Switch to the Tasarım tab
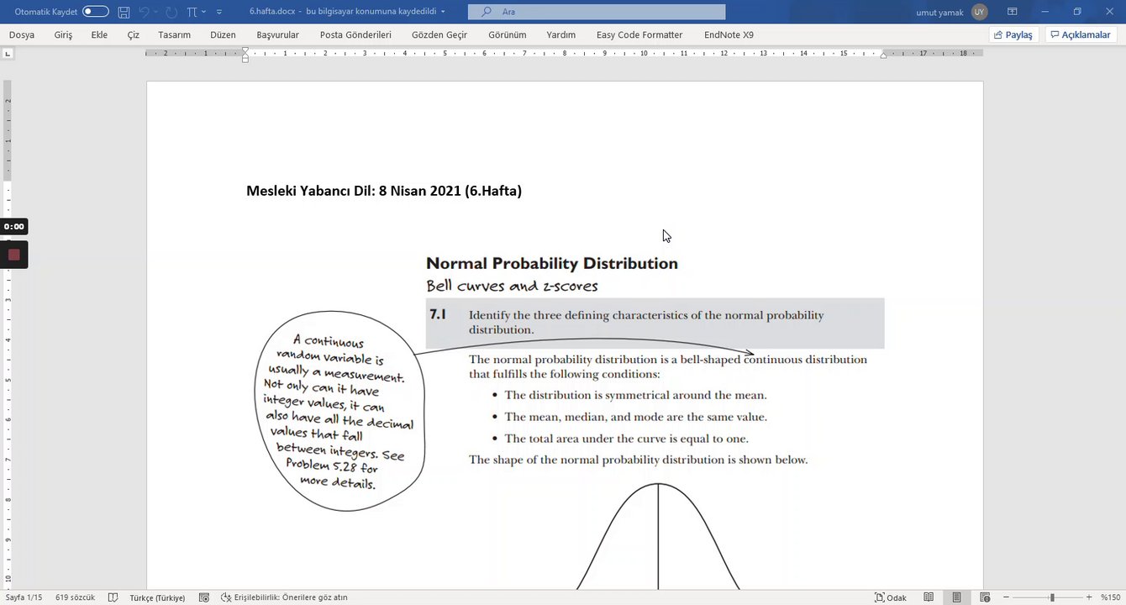This screenshot has width=1126, height=605. pos(174,34)
